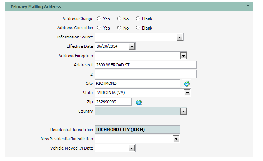This screenshot has height=161, width=263.
Task: Click the globe lookup icon beside City
Action: coord(187,84)
